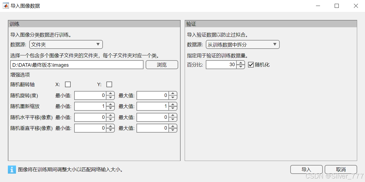Increase 随机重新缩放 最小值 with up arrow
This screenshot has height=182, width=365.
110,104
